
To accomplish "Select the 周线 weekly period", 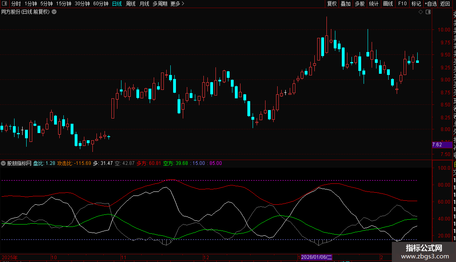I will tap(131, 4).
